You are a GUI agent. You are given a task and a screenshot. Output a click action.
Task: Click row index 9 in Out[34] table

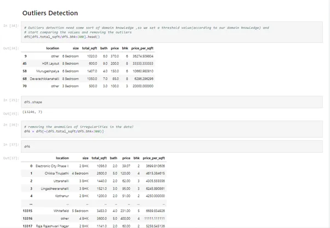[x=25, y=56]
